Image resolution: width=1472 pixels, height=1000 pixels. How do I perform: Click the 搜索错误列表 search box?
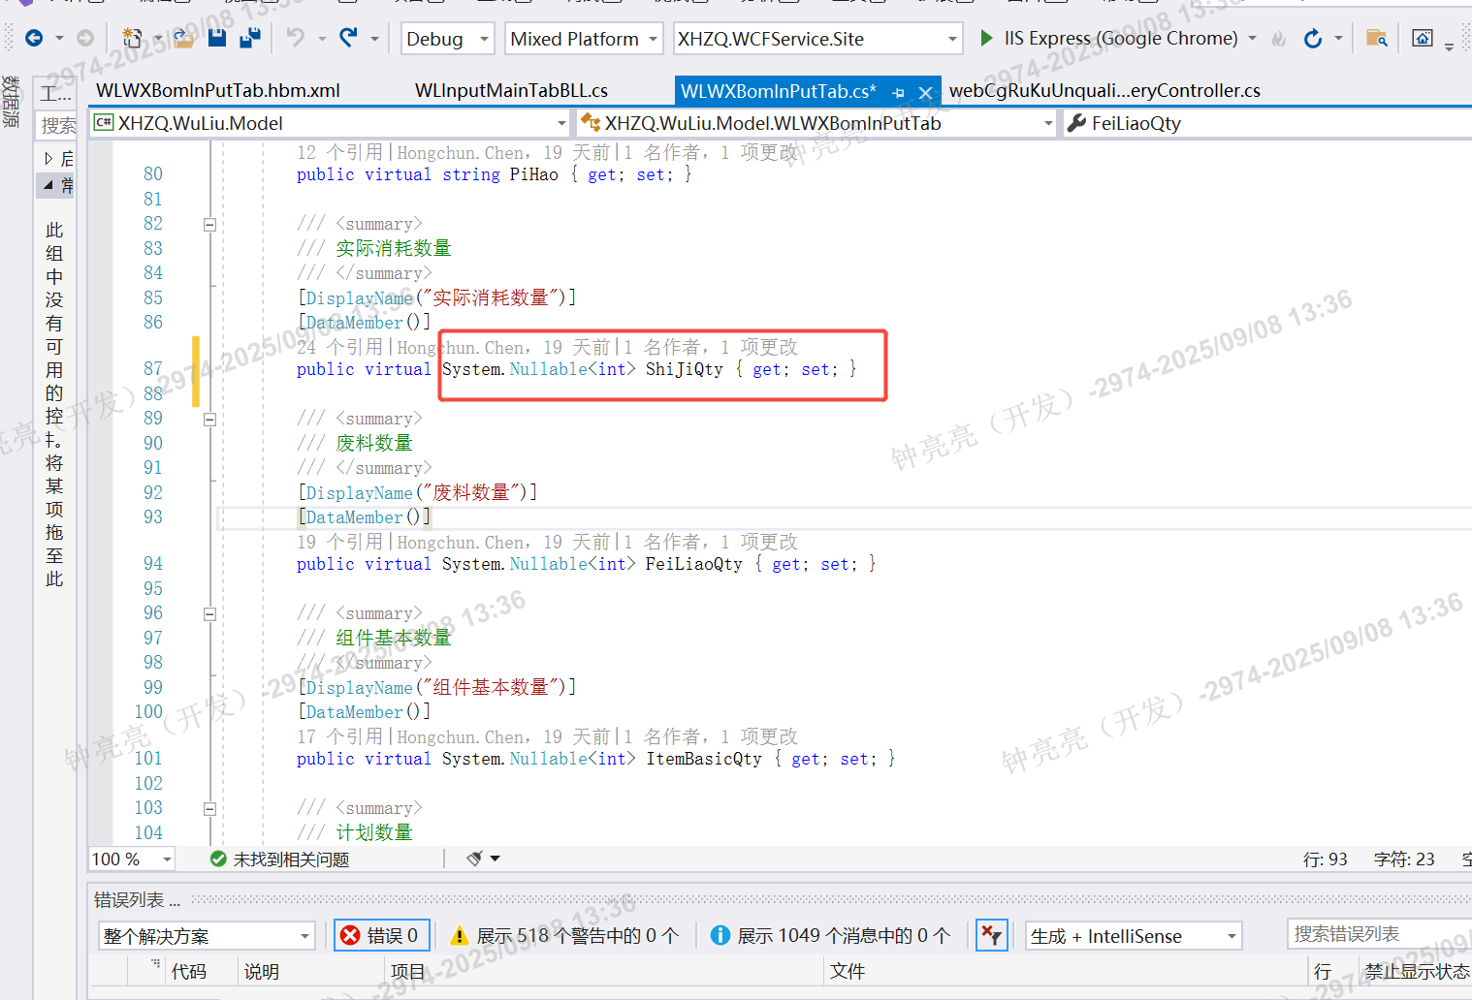click(x=1379, y=934)
